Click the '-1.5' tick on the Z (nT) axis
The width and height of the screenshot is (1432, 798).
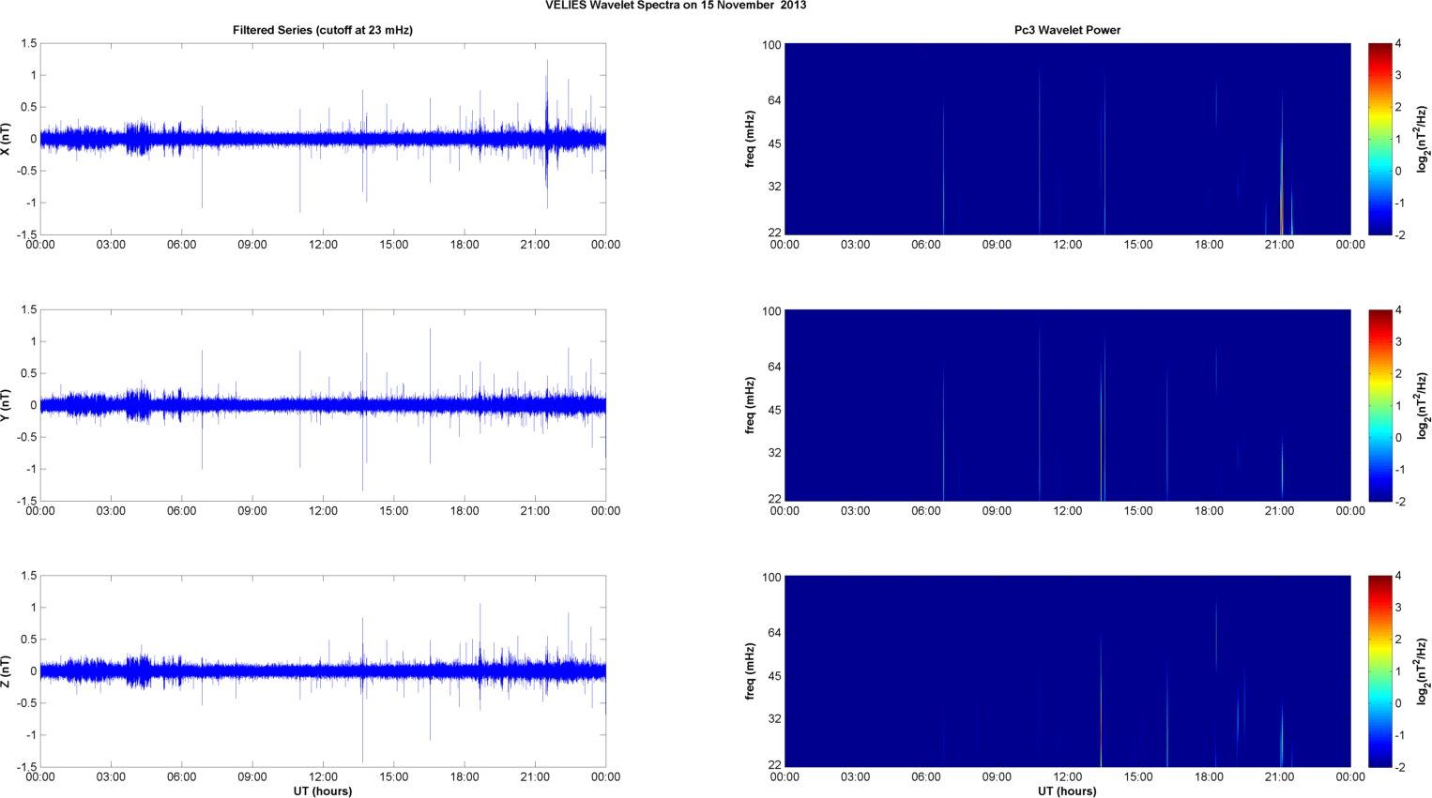[27, 767]
